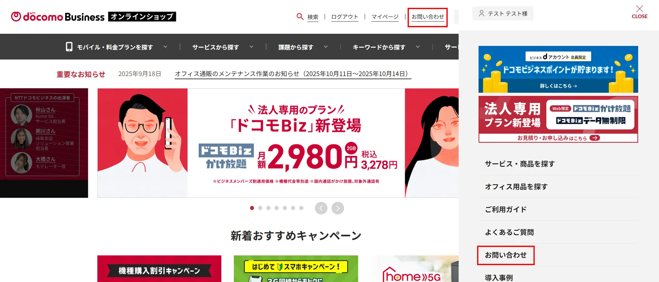Image resolution: width=659 pixels, height=282 pixels.
Task: Go to previous carousel slide arrow
Action: coord(321,208)
